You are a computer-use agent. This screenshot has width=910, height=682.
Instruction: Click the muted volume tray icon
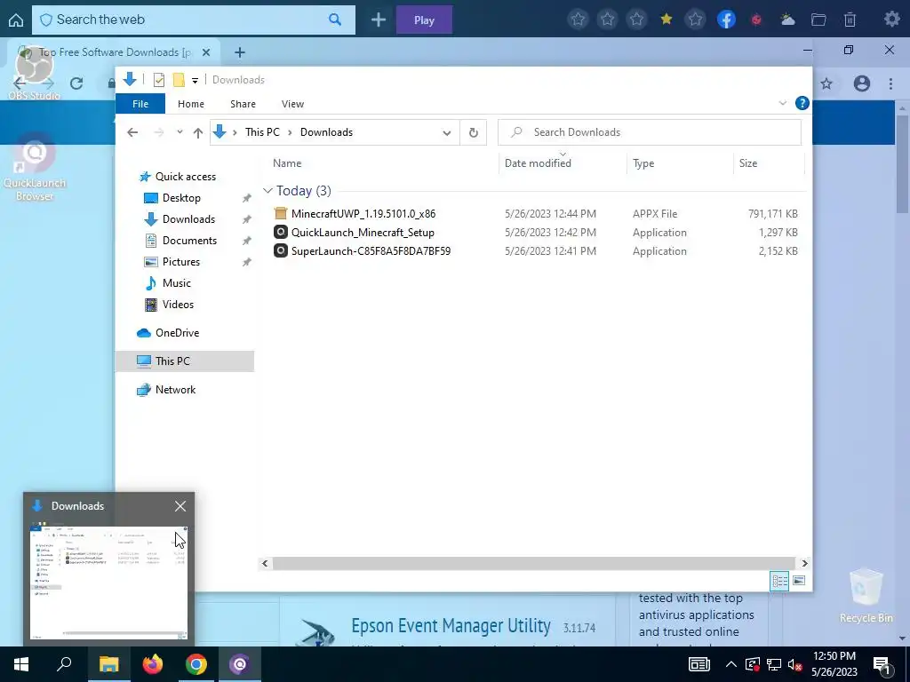tap(794, 664)
